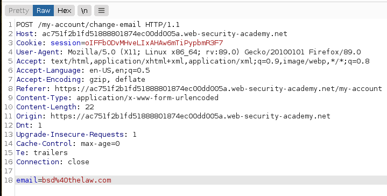This screenshot has width=387, height=196.
Task: Toggle the \n non-printable characters button
Action: tap(84, 11)
